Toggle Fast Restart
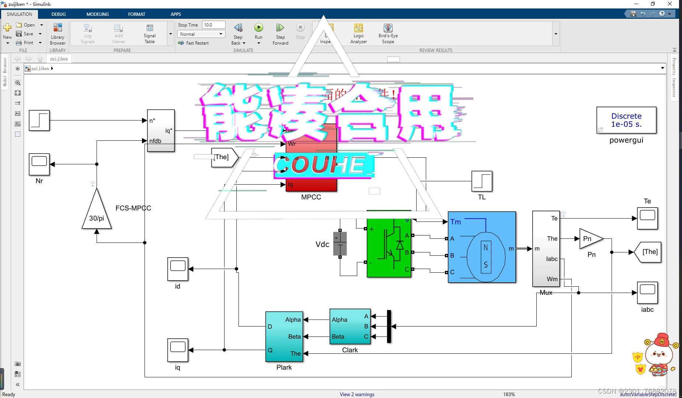Image resolution: width=682 pixels, height=398 pixels. pyautogui.click(x=193, y=43)
